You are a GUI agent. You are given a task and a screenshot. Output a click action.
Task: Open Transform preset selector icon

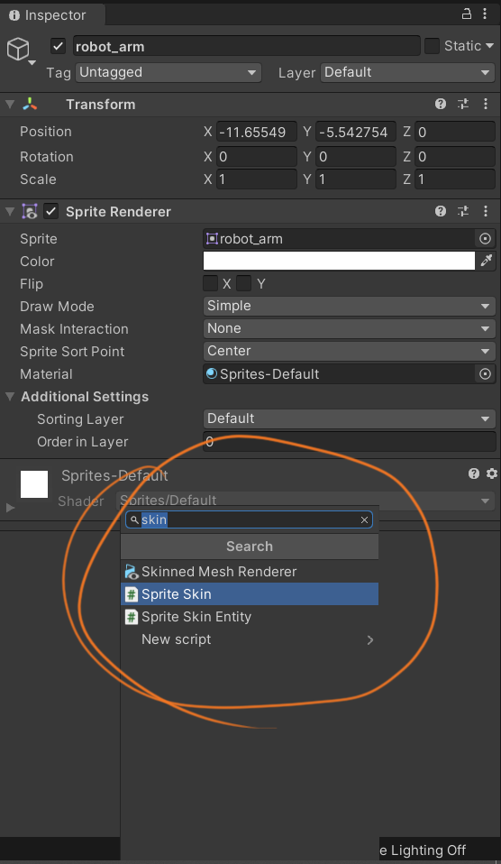(x=463, y=104)
